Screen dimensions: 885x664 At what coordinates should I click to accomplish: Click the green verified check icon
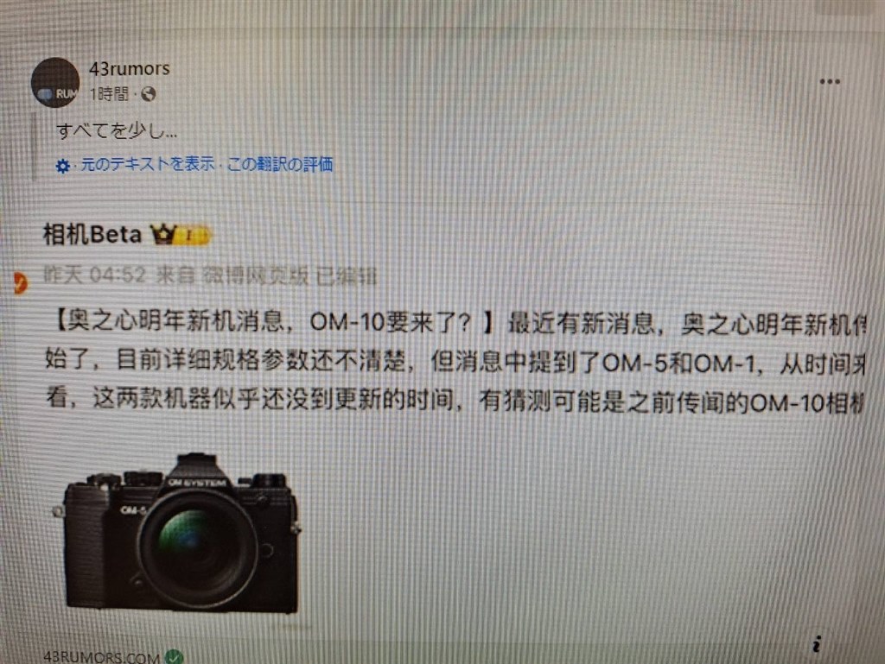pyautogui.click(x=174, y=657)
